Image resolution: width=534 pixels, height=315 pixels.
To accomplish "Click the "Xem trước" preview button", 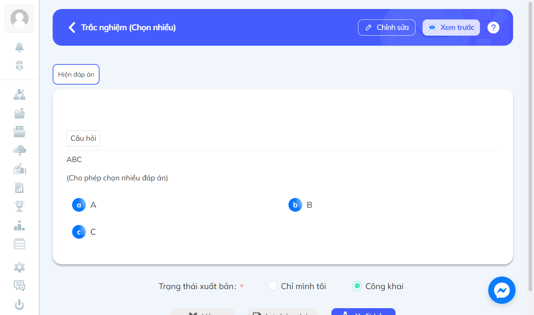I will pos(451,27).
